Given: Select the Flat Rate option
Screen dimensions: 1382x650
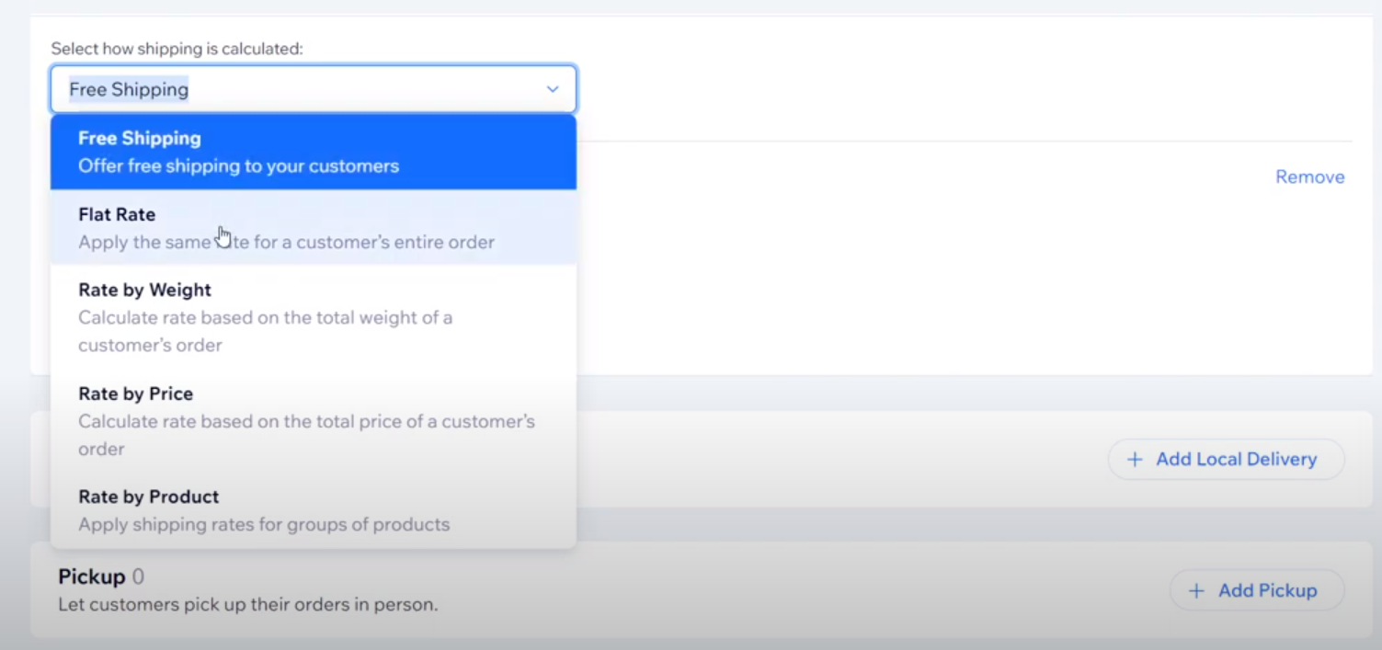Looking at the screenshot, I should [117, 215].
